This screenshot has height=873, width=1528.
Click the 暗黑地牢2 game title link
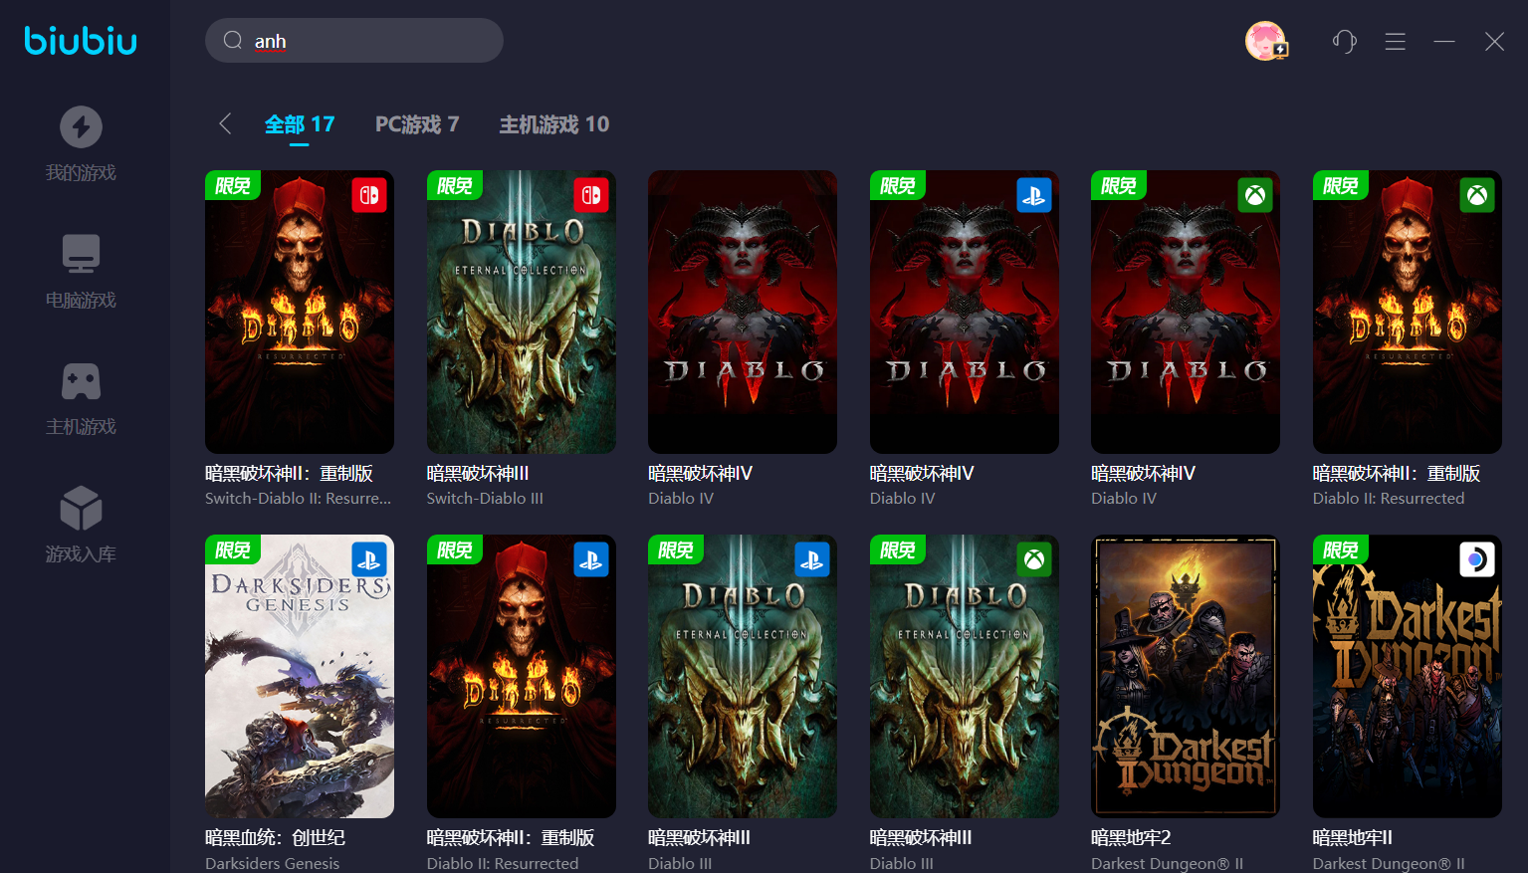click(1131, 838)
